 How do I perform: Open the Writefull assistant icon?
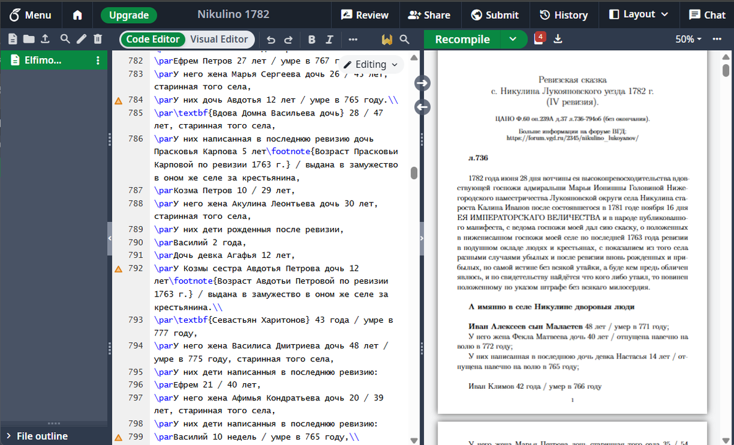(387, 39)
